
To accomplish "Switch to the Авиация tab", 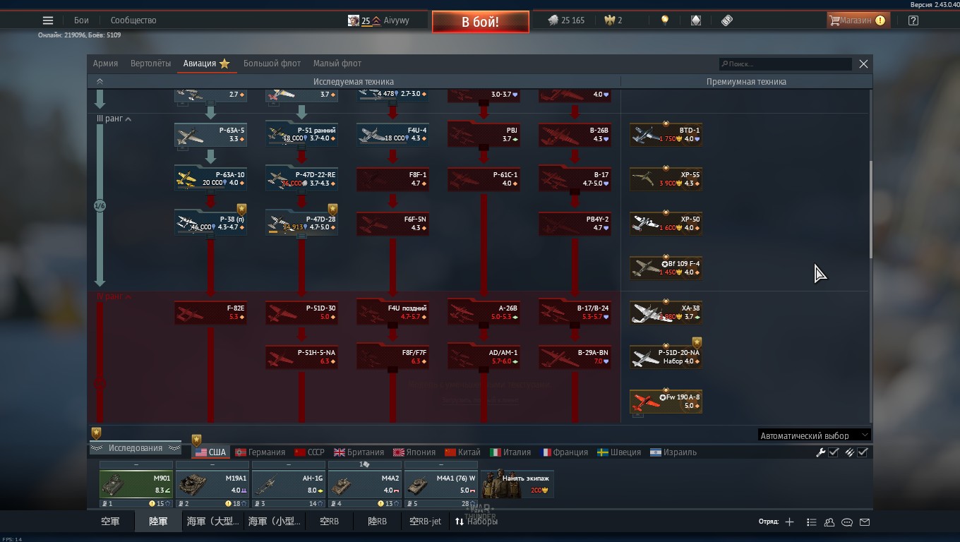I will 206,64.
